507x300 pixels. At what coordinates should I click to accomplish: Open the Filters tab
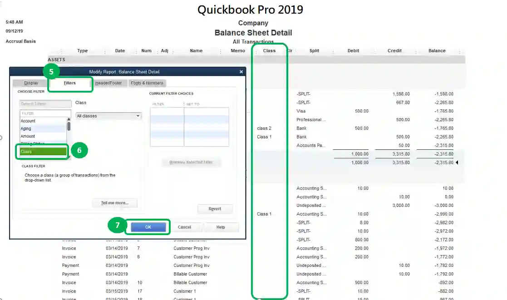click(70, 83)
